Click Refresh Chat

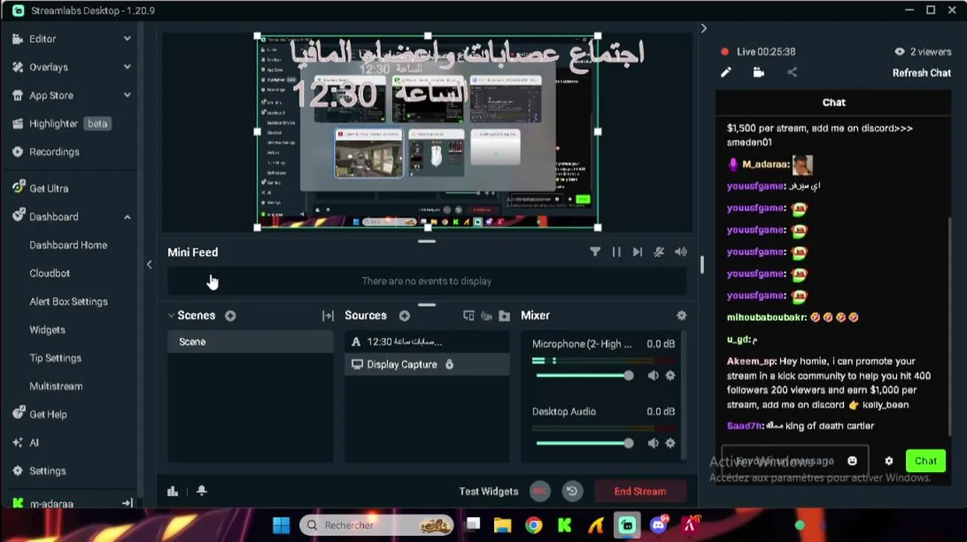pyautogui.click(x=922, y=73)
